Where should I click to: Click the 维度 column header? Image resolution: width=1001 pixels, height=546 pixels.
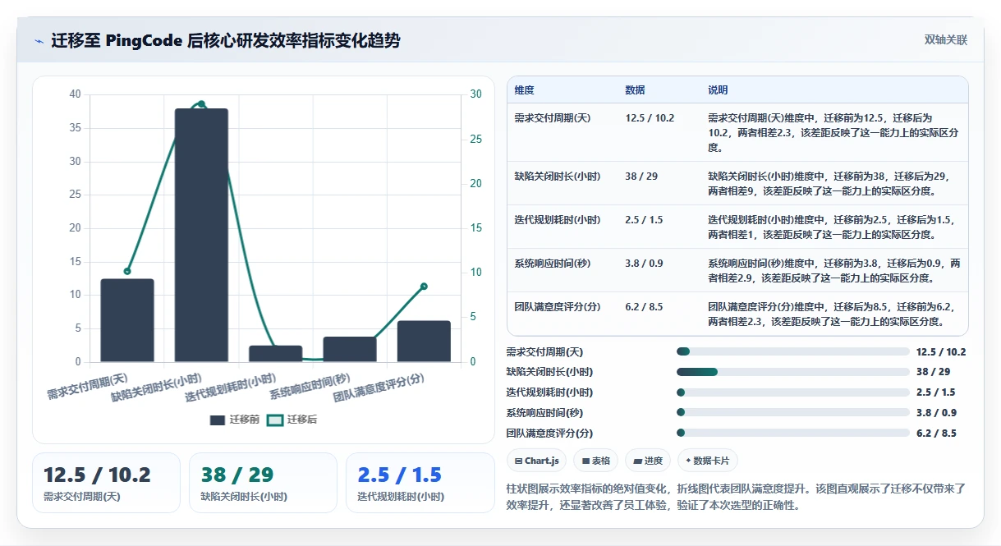(x=525, y=90)
